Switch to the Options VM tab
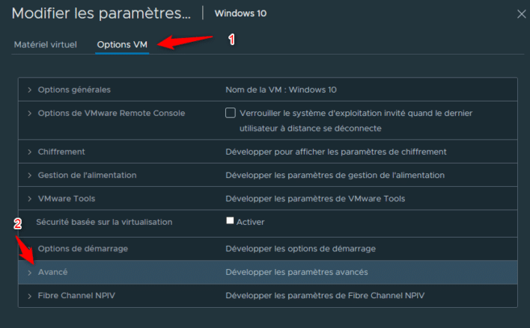 pos(122,45)
